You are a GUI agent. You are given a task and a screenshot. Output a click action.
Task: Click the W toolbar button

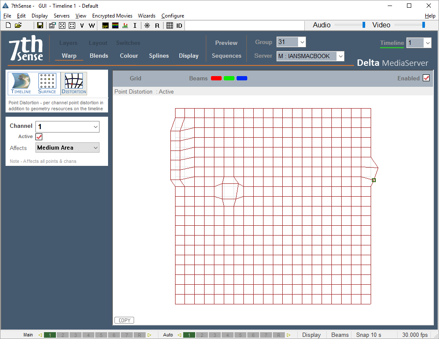[x=91, y=26]
